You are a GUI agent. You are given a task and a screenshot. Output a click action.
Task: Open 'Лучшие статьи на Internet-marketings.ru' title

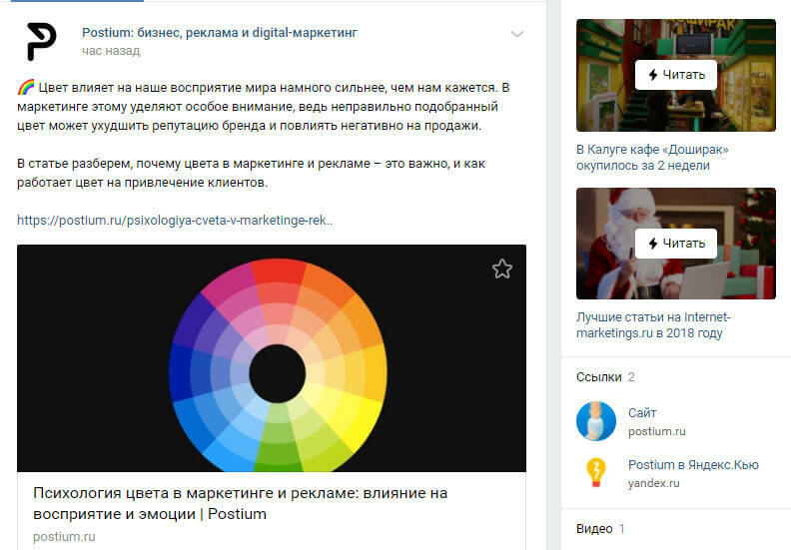click(x=653, y=325)
